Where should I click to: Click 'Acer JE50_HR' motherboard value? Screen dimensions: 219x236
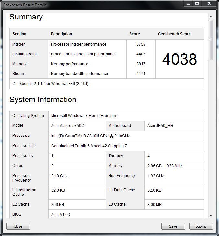point(160,126)
